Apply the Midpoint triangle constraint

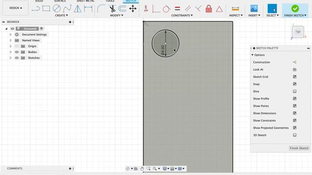[x=219, y=9]
